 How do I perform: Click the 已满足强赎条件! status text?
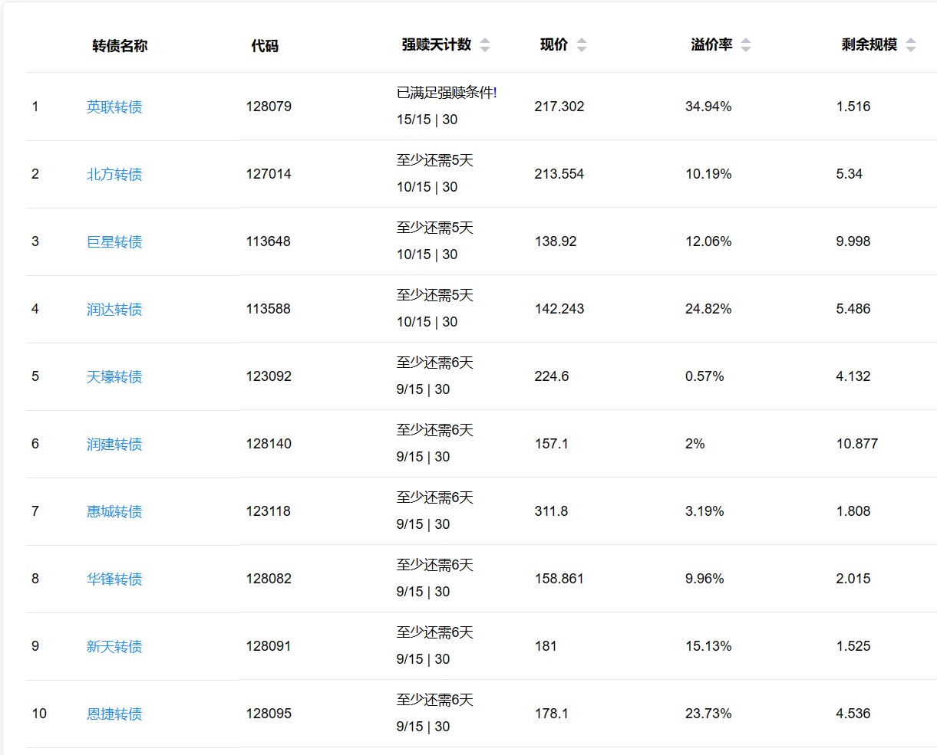[446, 93]
